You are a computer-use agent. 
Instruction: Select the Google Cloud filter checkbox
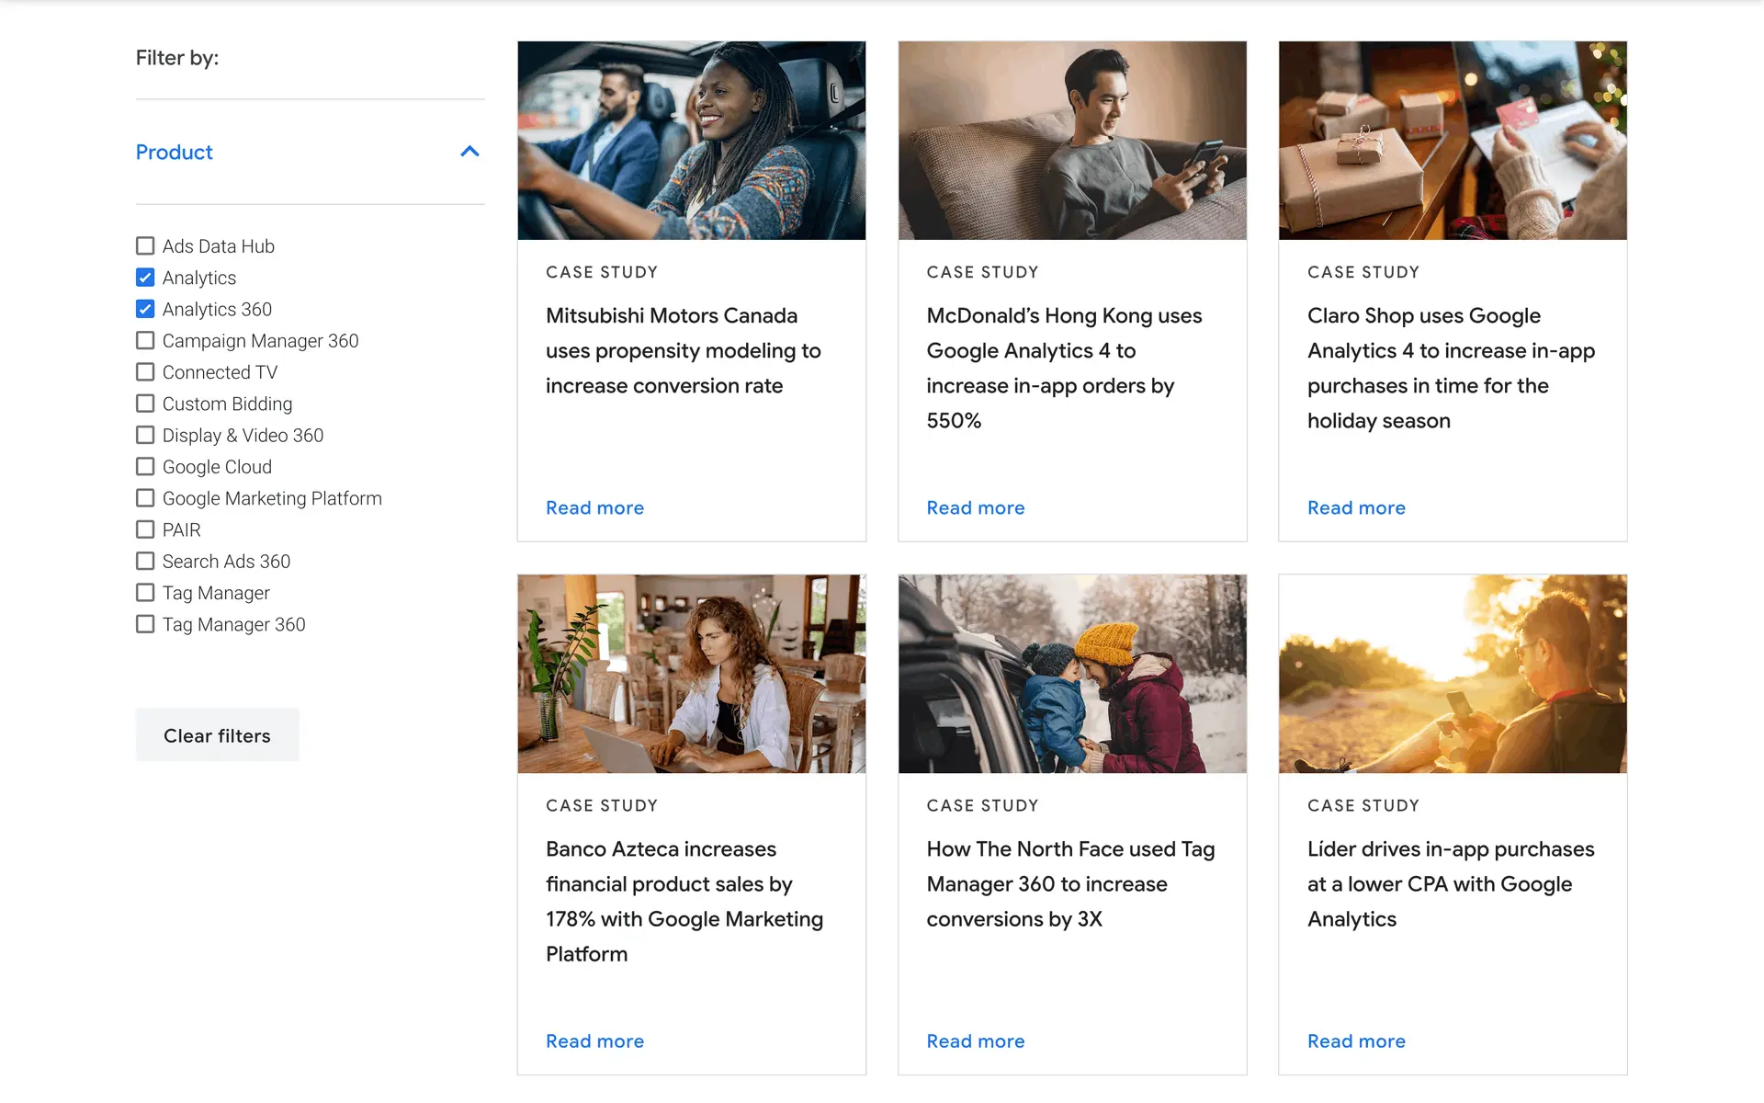pyautogui.click(x=145, y=467)
